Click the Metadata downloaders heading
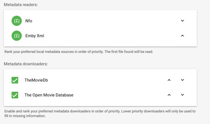210x124 pixels. click(26, 64)
